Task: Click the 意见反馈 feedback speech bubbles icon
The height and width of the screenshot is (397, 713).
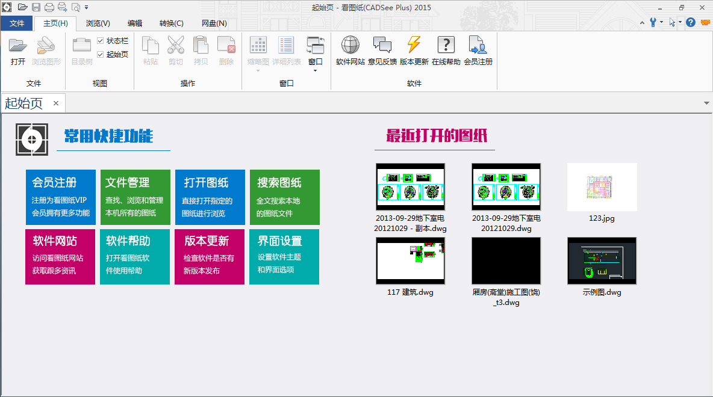Action: 382,46
